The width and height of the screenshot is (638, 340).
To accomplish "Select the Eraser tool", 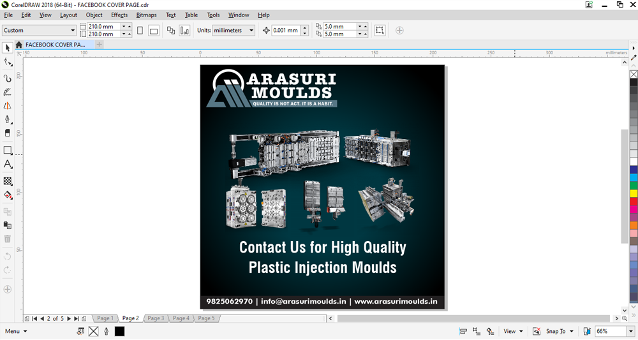I will coord(7,133).
